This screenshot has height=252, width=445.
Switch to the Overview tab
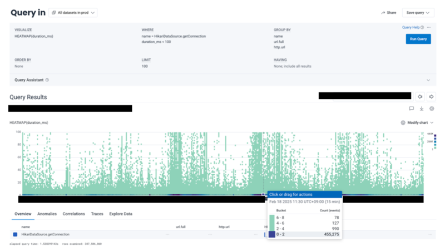[x=23, y=214]
